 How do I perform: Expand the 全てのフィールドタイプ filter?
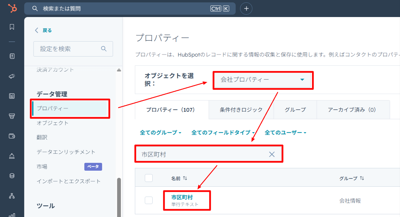pos(223,133)
